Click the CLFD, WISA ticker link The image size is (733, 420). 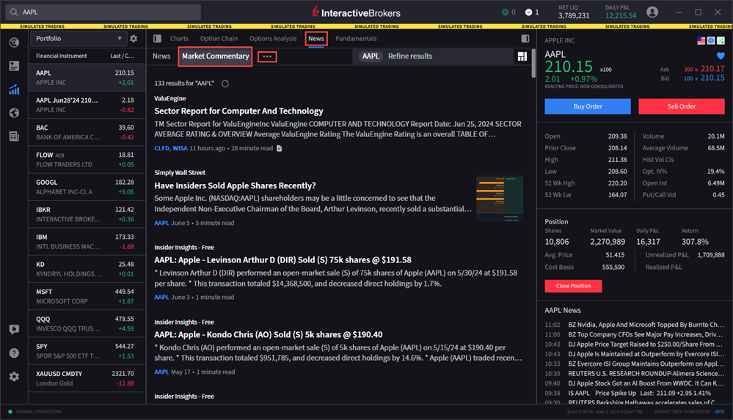[x=171, y=148]
